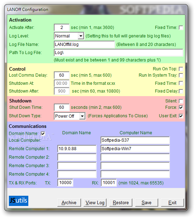Click the Shutdown After seconds field
This screenshot has height=218, width=195.
[x=62, y=91]
